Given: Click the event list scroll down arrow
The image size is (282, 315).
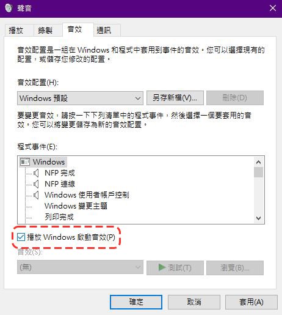Looking at the screenshot, I should (x=258, y=218).
